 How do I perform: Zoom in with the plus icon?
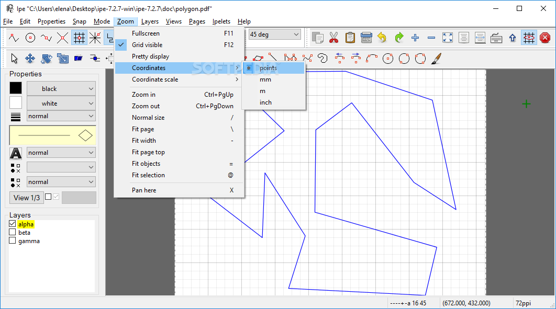tap(415, 38)
